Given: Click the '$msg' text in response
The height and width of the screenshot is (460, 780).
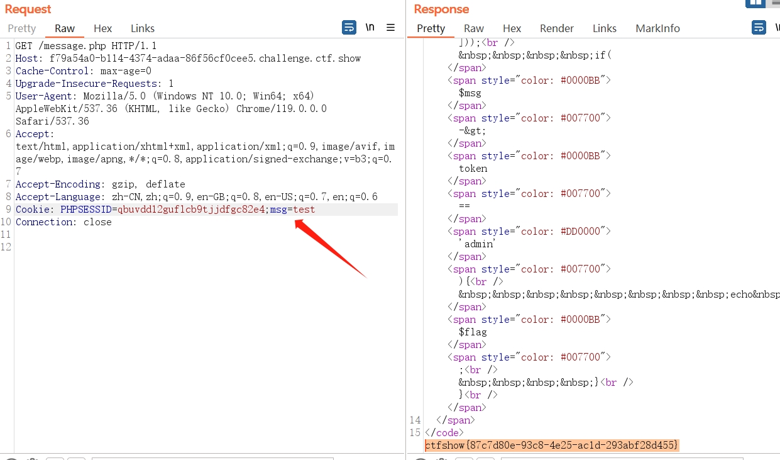Looking at the screenshot, I should (x=470, y=93).
